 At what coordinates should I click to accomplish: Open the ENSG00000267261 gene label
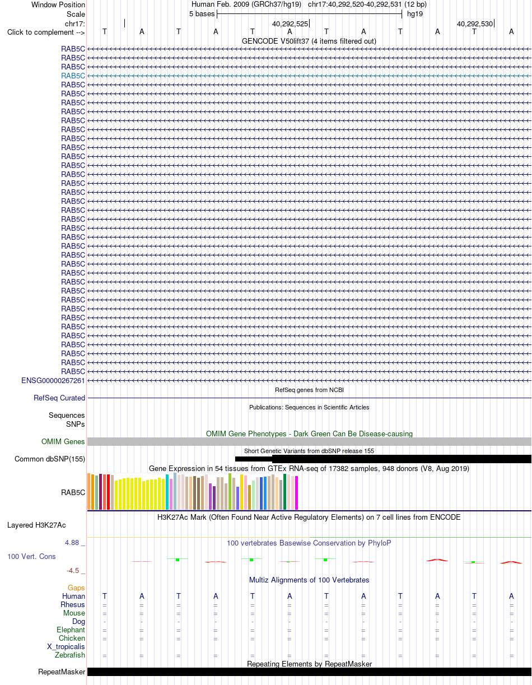point(53,380)
